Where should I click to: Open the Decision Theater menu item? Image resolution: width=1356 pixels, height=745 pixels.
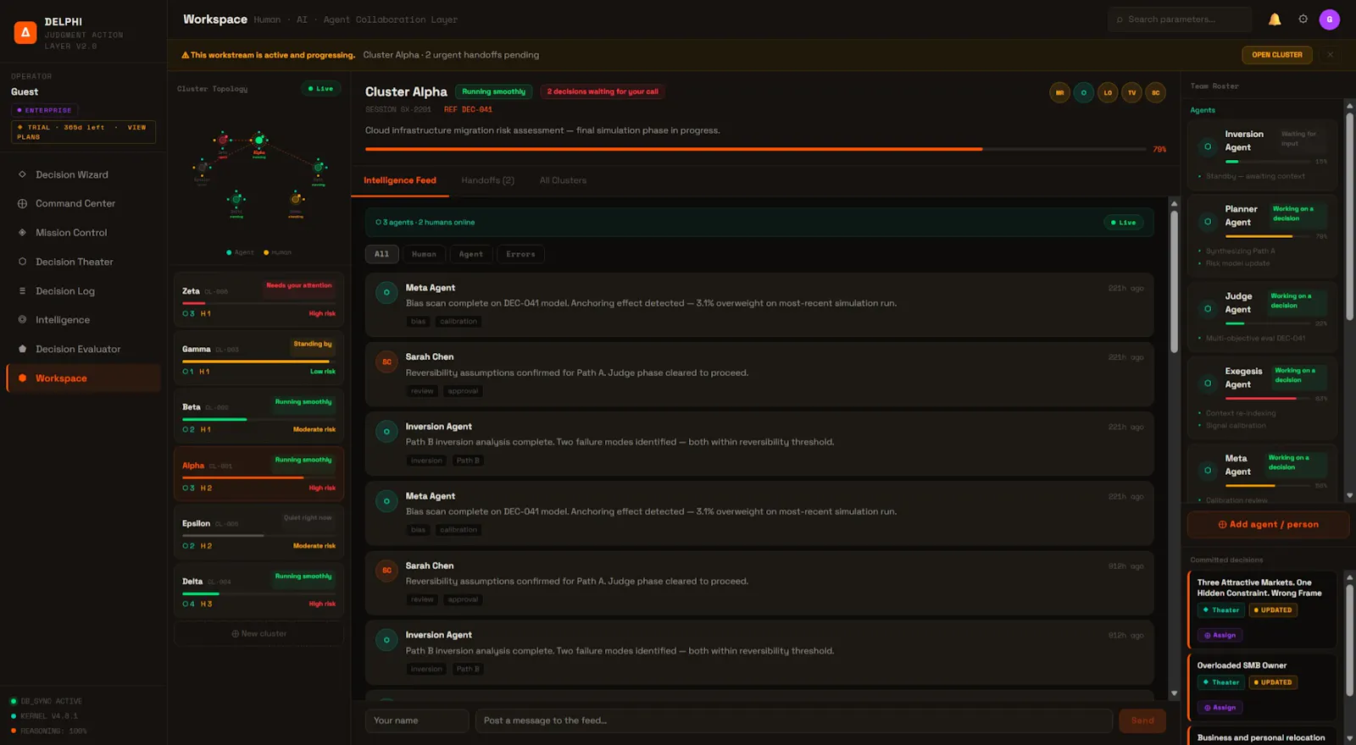(83, 262)
